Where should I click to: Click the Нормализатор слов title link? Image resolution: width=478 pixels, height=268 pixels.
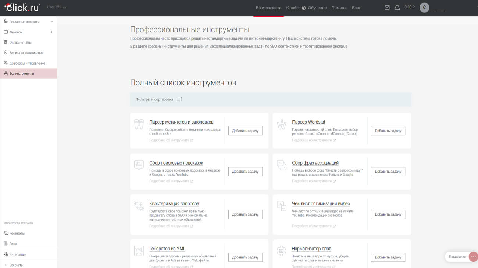tap(311, 249)
